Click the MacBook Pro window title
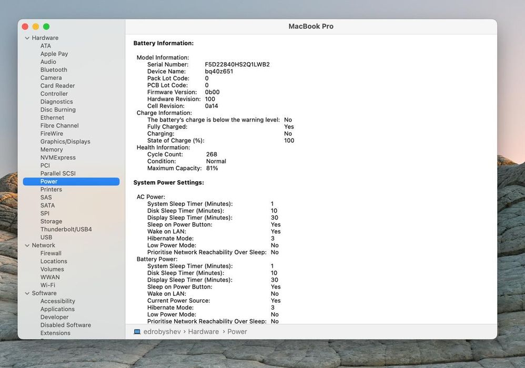525x368 pixels. pyautogui.click(x=311, y=26)
